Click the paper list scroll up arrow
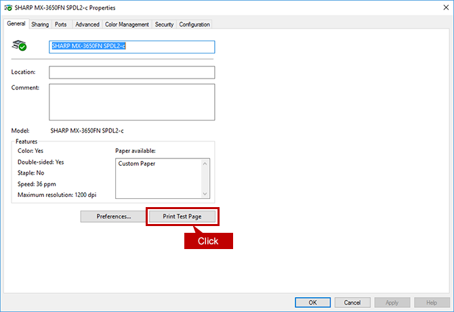This screenshot has width=454, height=312. 205,164
